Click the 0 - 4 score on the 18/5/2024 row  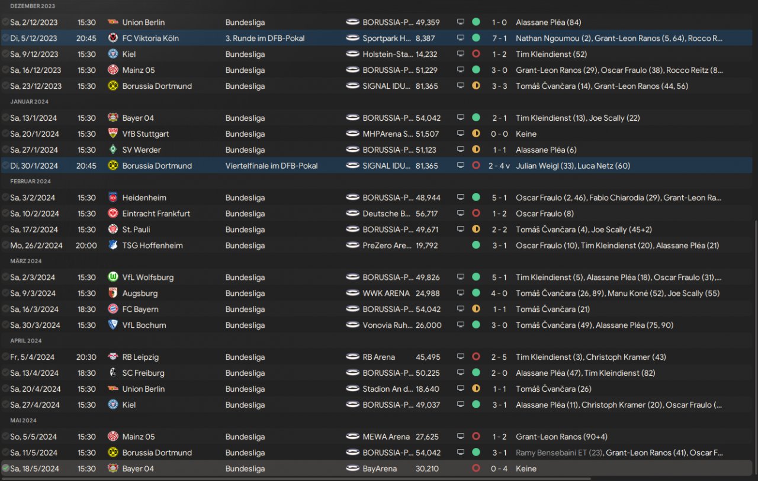pyautogui.click(x=500, y=470)
